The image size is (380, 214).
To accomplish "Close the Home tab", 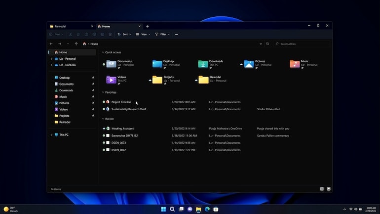I will (x=139, y=26).
